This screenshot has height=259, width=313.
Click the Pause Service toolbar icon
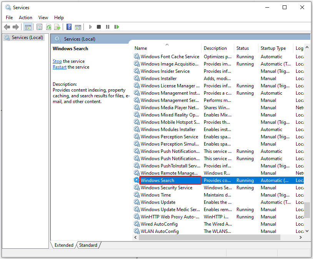tap(108, 27)
